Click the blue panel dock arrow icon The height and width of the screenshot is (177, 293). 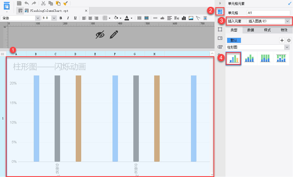(x=290, y=3)
